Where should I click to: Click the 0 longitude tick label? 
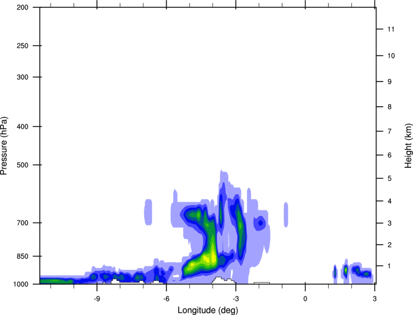click(x=305, y=299)
